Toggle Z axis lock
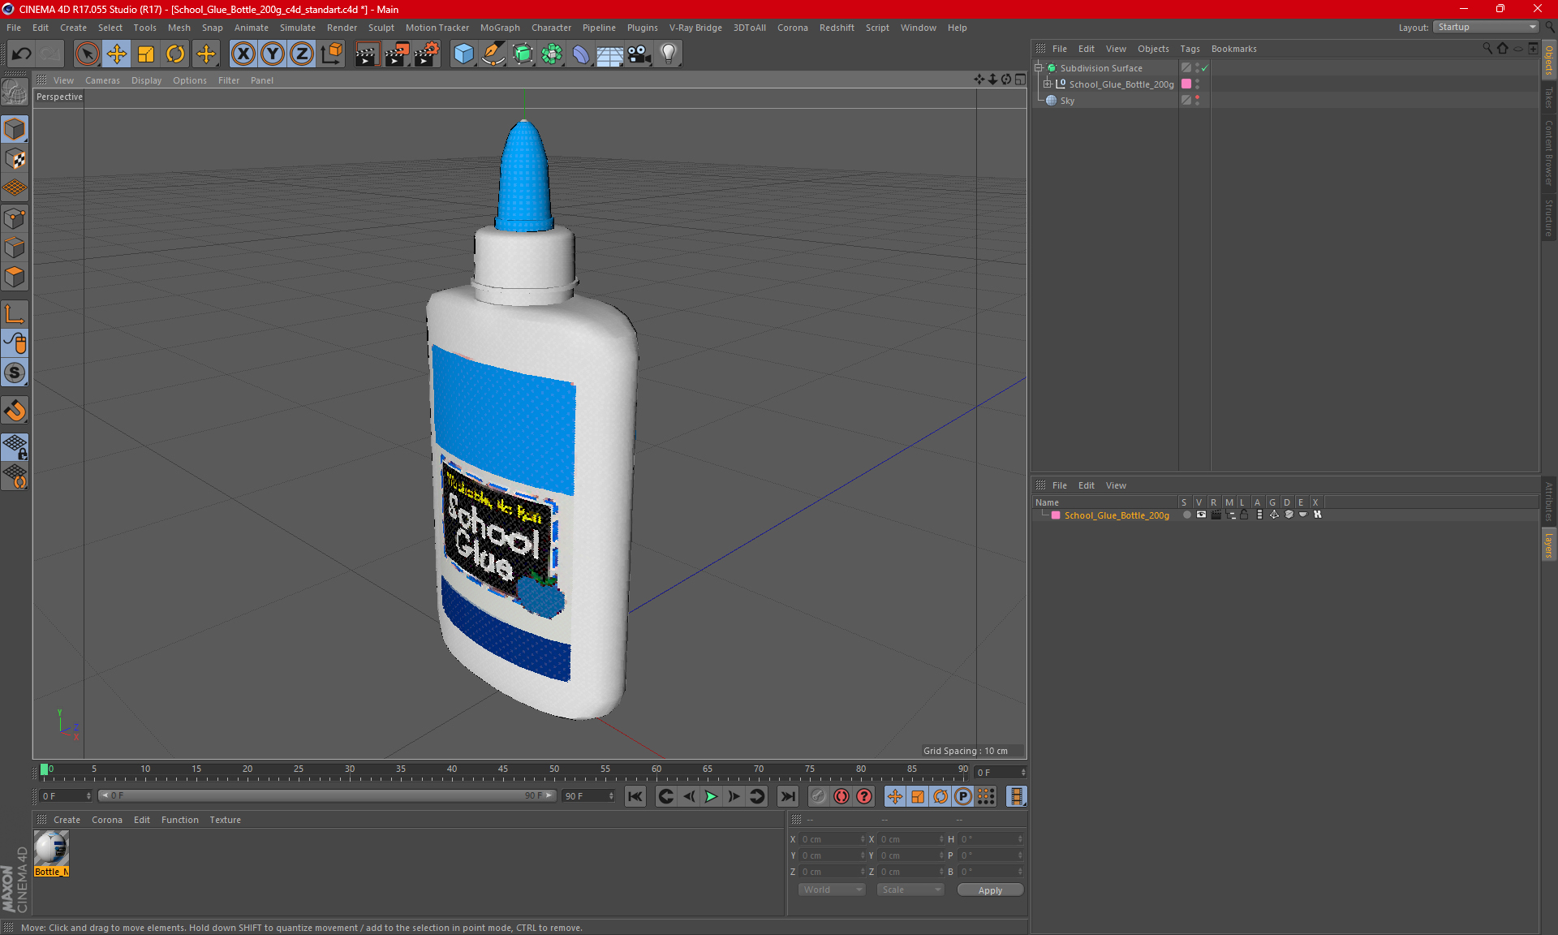 302,54
